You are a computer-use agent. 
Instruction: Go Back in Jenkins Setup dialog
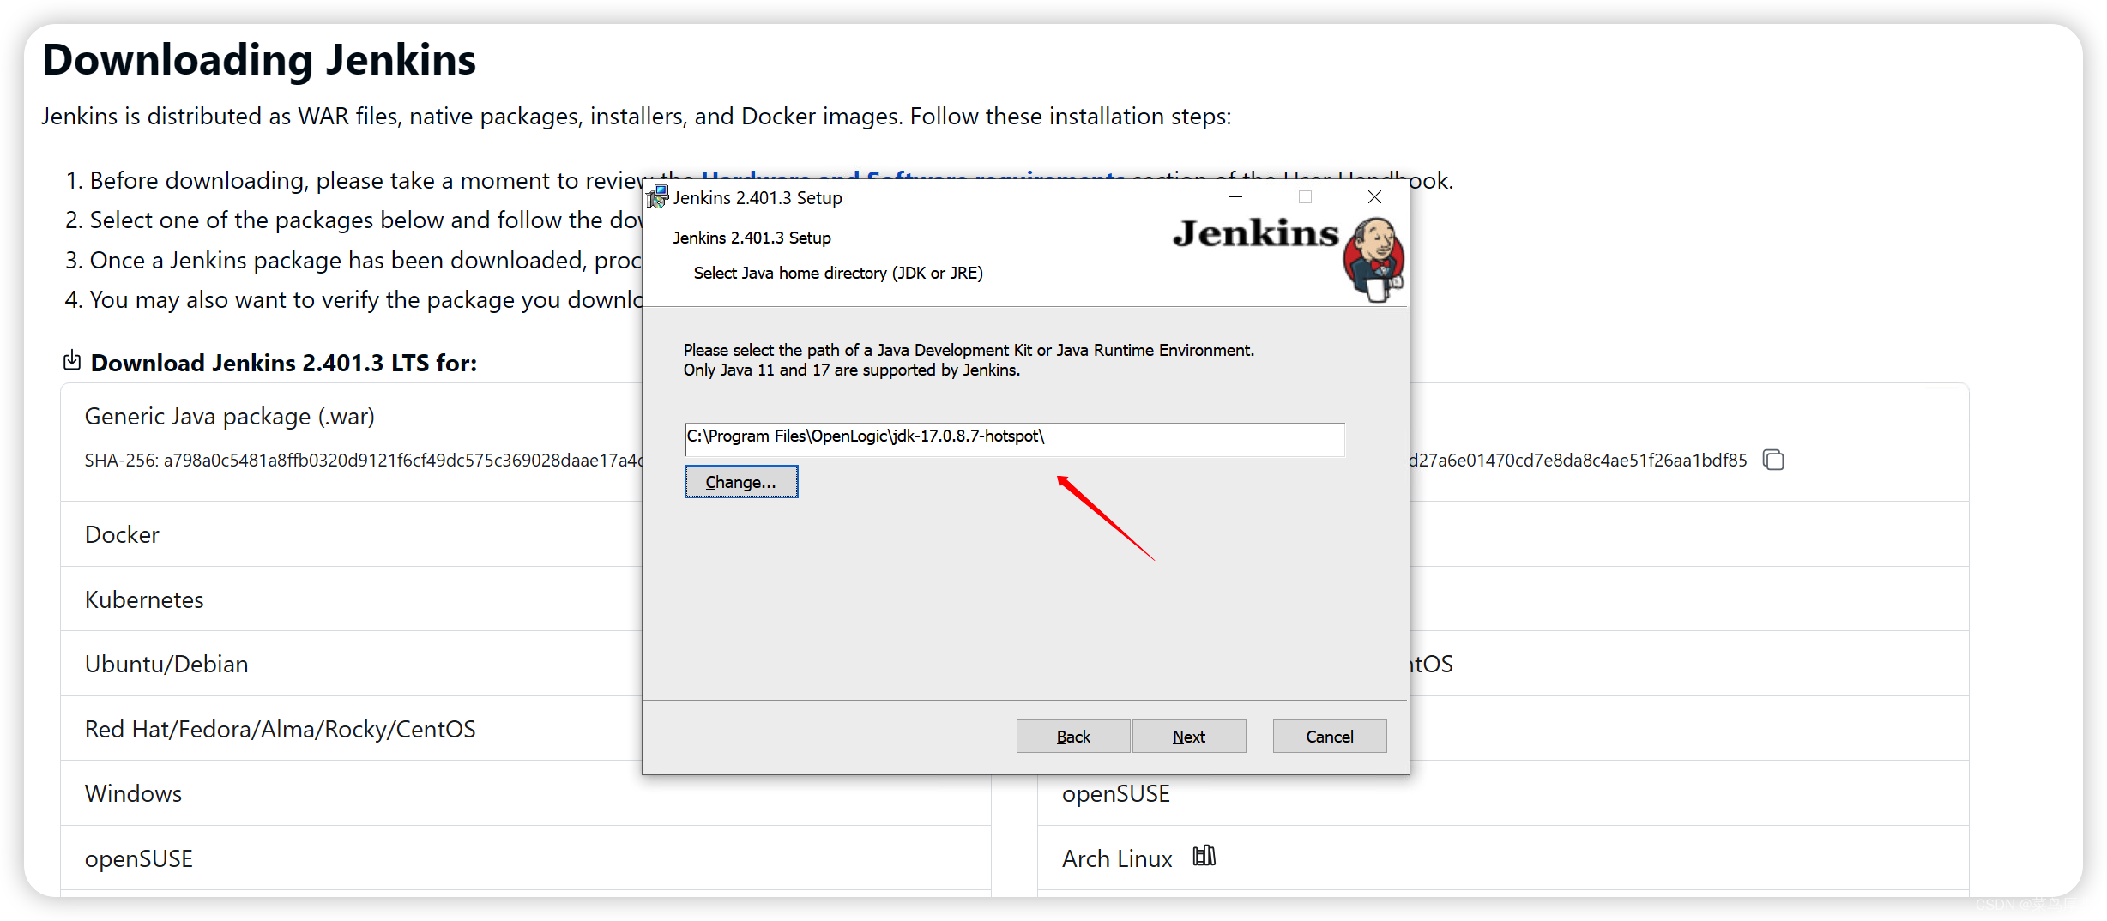pyautogui.click(x=1073, y=737)
